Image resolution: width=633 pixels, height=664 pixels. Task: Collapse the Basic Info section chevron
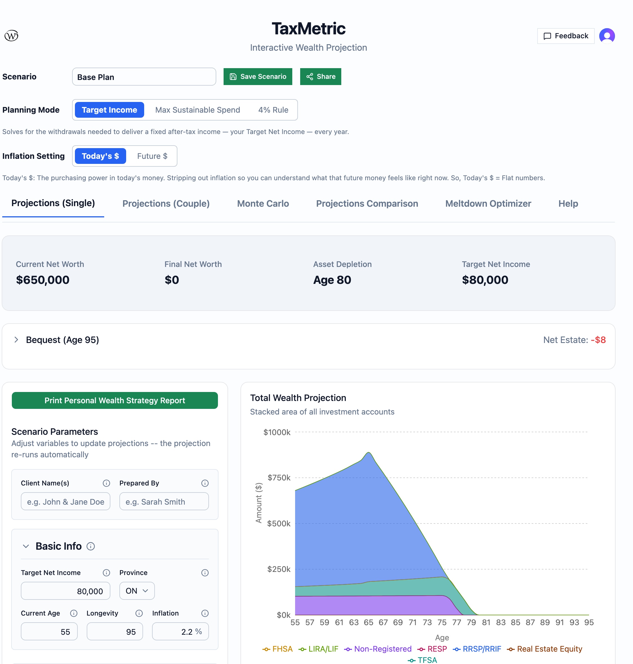coord(26,546)
